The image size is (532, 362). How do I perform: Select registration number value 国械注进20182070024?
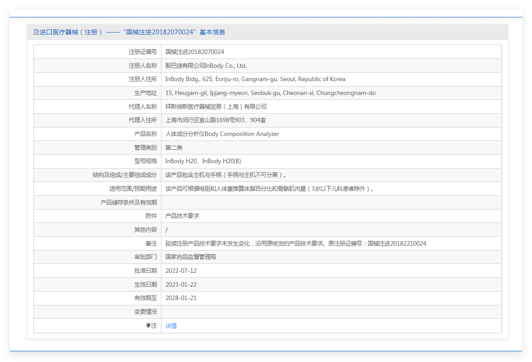pos(195,52)
